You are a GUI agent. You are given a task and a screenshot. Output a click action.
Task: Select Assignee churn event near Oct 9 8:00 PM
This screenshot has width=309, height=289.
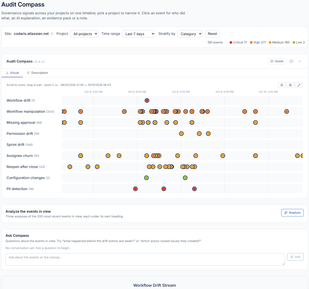pos(223,156)
